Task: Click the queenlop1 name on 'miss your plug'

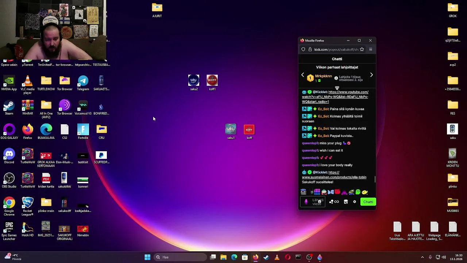Action: click(x=310, y=143)
